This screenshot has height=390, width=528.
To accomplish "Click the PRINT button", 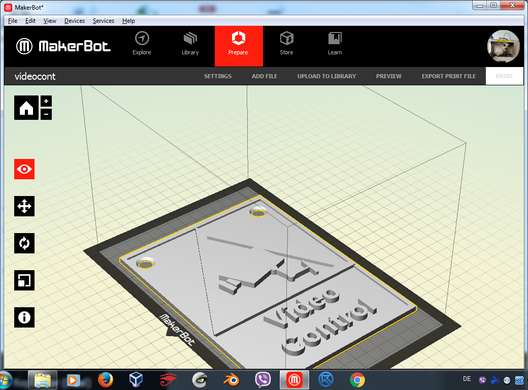I will 505,76.
